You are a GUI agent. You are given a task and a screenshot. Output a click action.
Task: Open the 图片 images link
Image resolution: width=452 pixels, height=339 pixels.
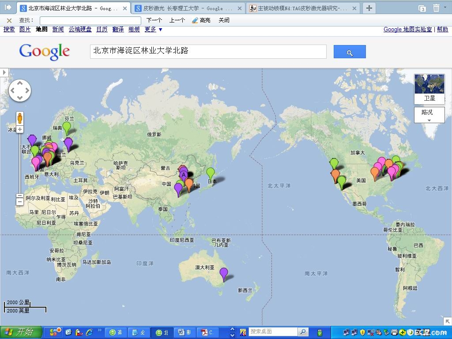(x=25, y=30)
